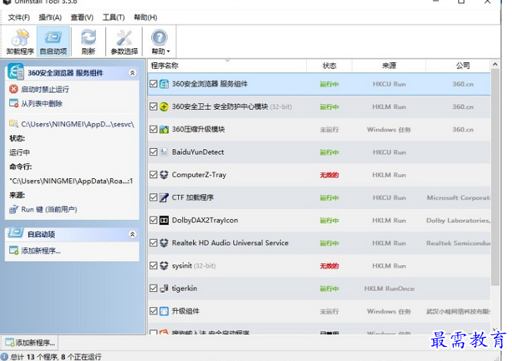Viewport: 512px width, 361px height.
Task: Open the 查看(V) menu
Action: click(82, 17)
